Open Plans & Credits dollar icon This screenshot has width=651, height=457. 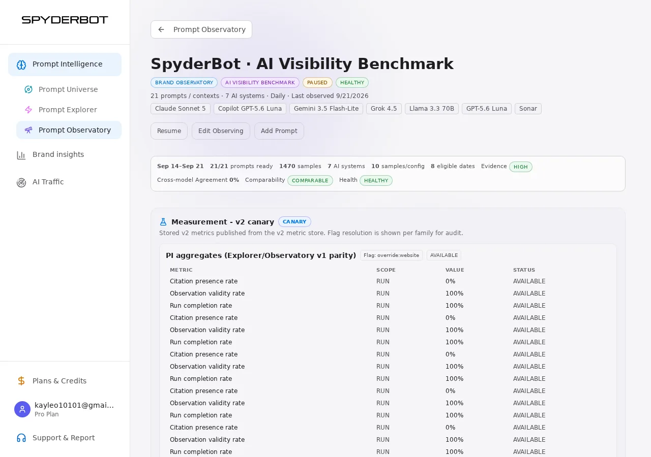(21, 381)
